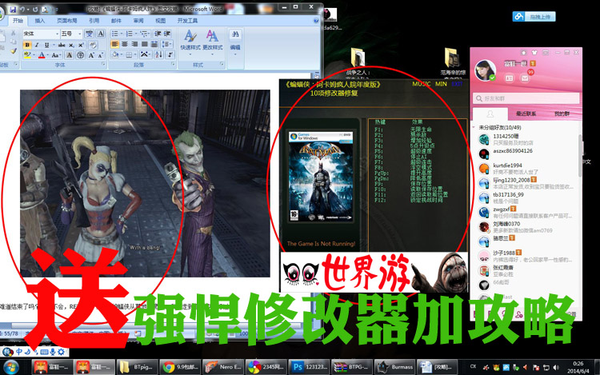
Task: Switch to the 审阅 ribbon tab
Action: pos(138,21)
